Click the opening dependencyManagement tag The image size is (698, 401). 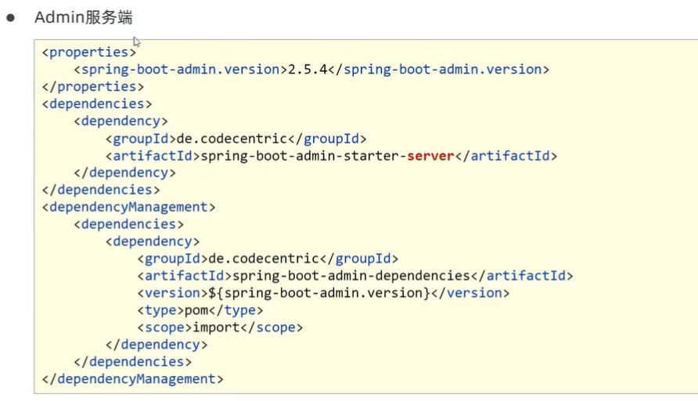point(128,207)
